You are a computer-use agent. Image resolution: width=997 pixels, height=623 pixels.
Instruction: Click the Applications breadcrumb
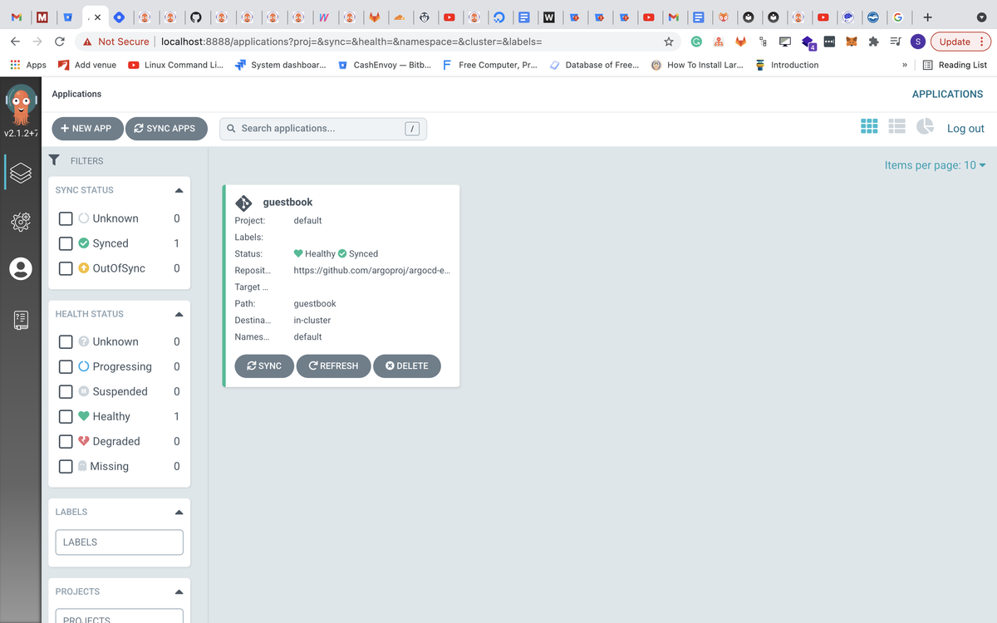click(x=76, y=94)
